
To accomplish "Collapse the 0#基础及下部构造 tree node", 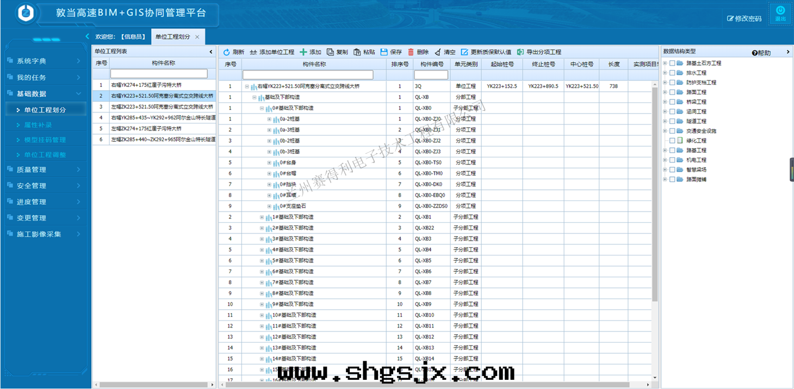I will [262, 108].
